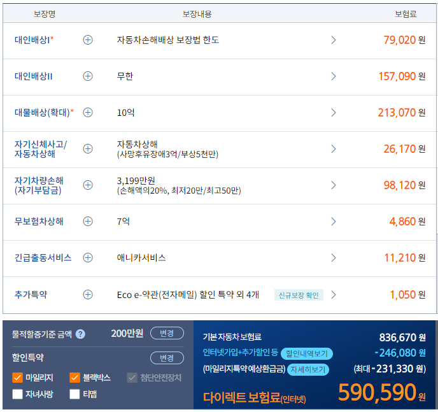Click the 79,020 원 premium value
The width and height of the screenshot is (438, 412).
pyautogui.click(x=404, y=40)
